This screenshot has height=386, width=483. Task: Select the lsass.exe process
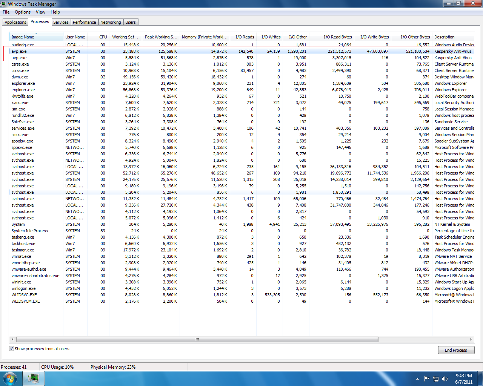[242, 103]
